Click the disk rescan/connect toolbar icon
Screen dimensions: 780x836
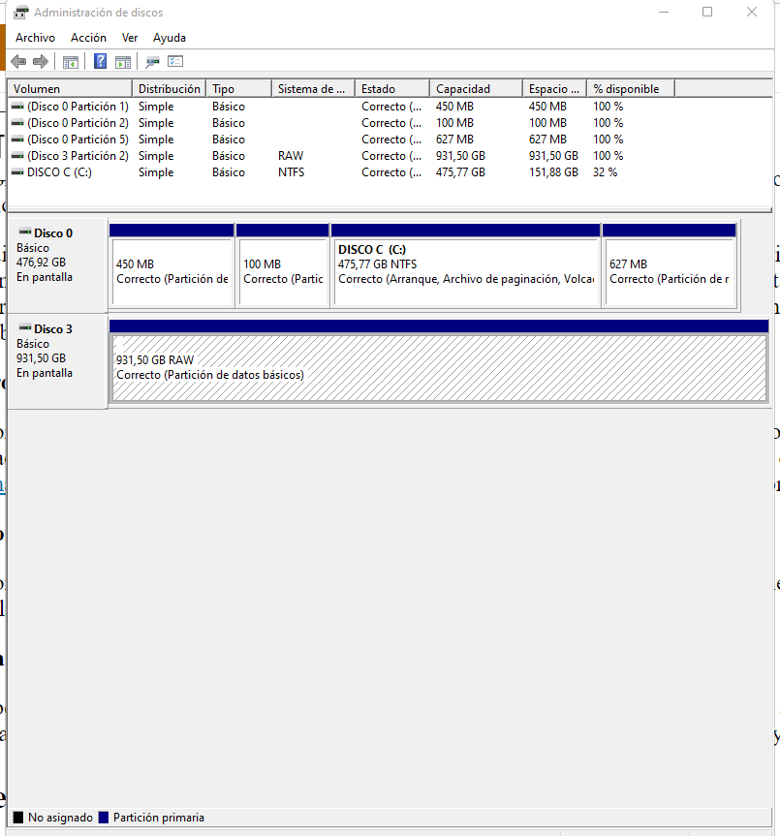click(152, 62)
